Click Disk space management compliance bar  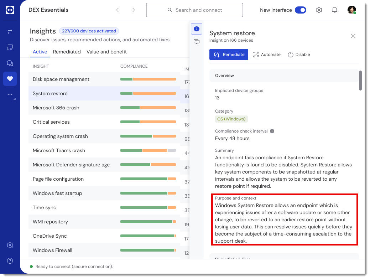click(148, 79)
